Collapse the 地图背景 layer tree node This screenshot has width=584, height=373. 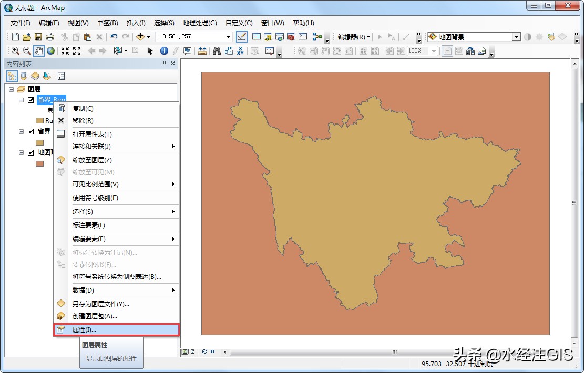[x=21, y=152]
